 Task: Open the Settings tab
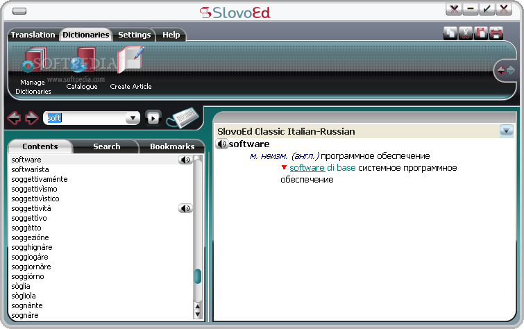pyautogui.click(x=135, y=35)
